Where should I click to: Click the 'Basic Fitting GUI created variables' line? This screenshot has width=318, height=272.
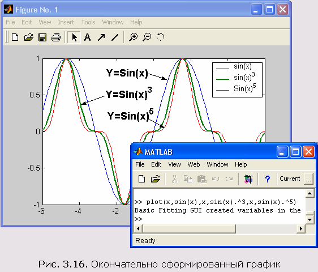(x=217, y=210)
